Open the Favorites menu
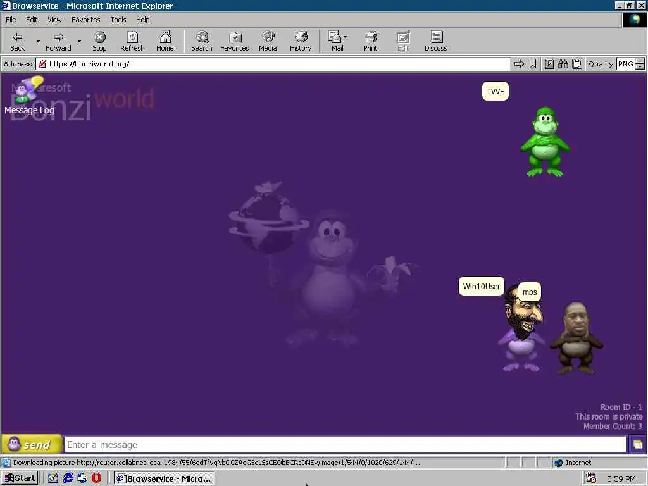This screenshot has height=486, width=648. [85, 20]
